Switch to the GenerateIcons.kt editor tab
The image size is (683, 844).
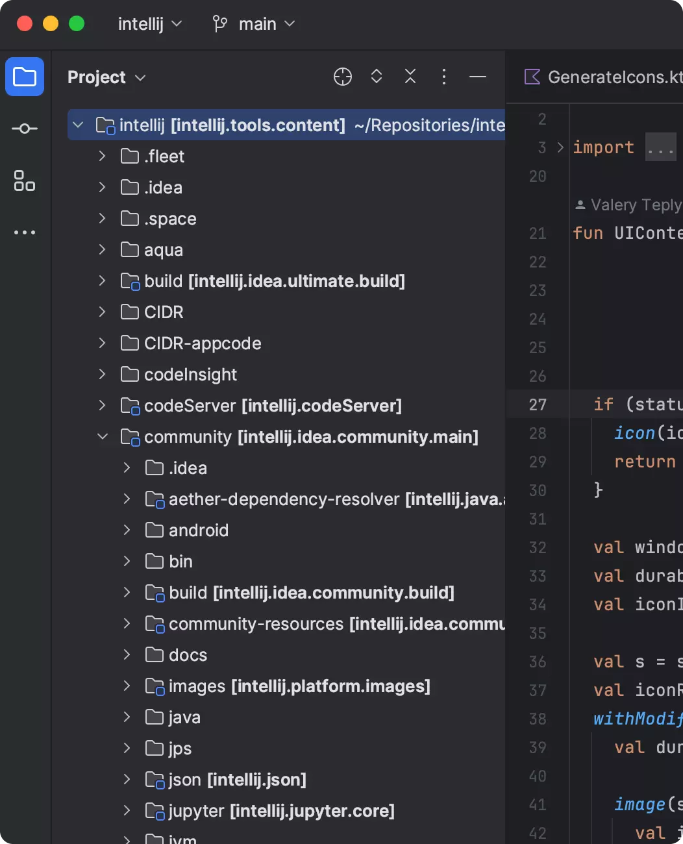tap(604, 77)
